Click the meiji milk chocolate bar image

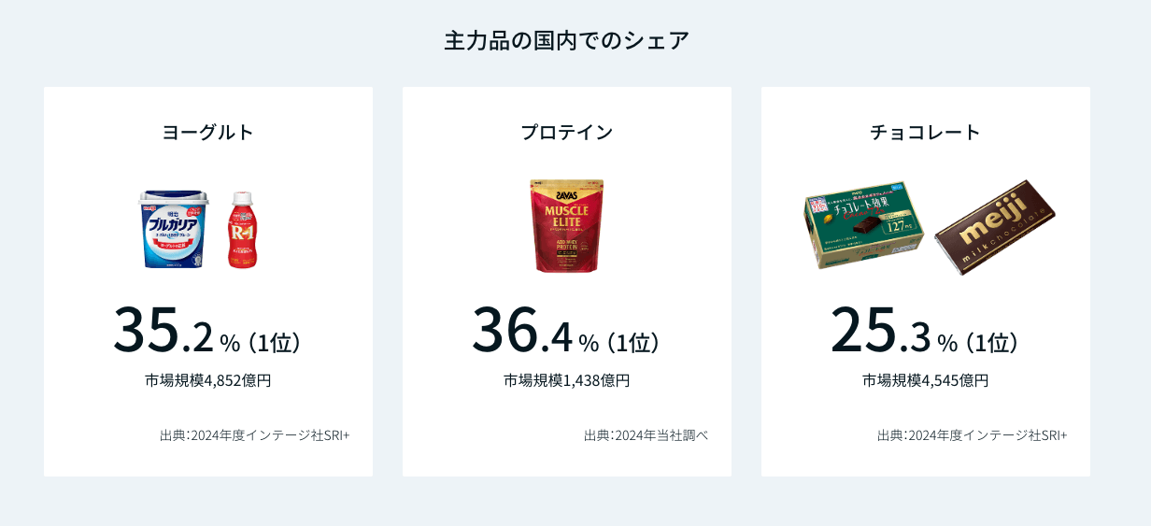click(994, 227)
